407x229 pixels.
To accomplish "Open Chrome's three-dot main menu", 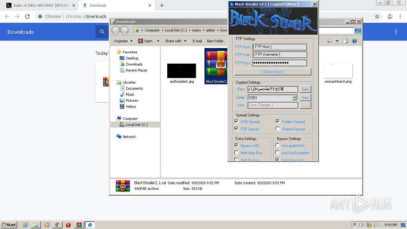I will pyautogui.click(x=400, y=17).
